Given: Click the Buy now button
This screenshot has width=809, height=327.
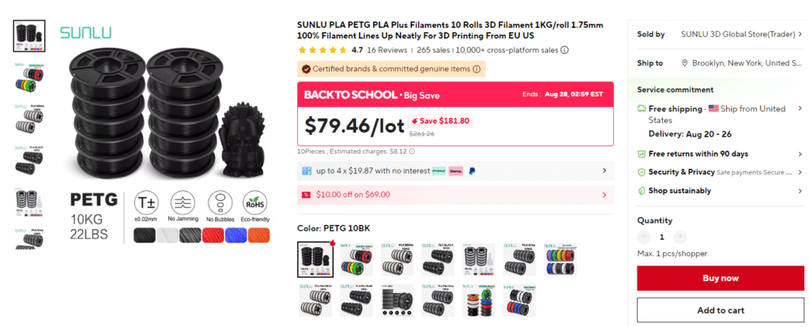Looking at the screenshot, I should pyautogui.click(x=721, y=279).
